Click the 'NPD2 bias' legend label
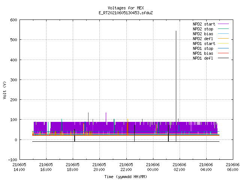240x180 pixels. pyautogui.click(x=203, y=34)
